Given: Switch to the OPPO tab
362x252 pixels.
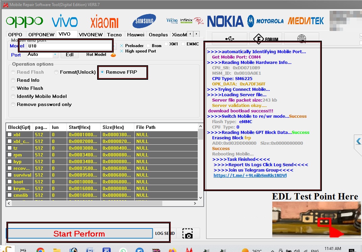Looking at the screenshot, I should (x=15, y=35).
